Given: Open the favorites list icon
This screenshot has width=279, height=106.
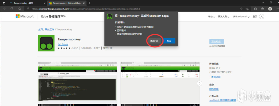Looking at the screenshot, I should pyautogui.click(x=255, y=9).
